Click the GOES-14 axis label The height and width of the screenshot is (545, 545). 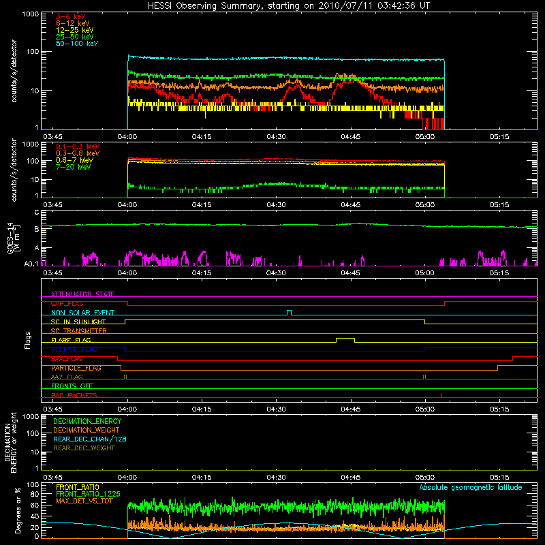point(13,238)
